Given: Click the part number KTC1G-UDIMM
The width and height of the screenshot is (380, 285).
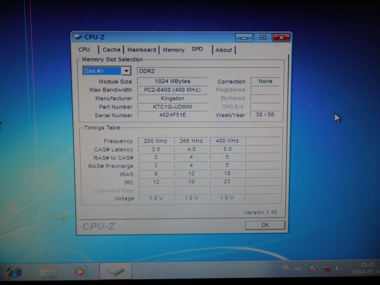Looking at the screenshot, I should (172, 107).
